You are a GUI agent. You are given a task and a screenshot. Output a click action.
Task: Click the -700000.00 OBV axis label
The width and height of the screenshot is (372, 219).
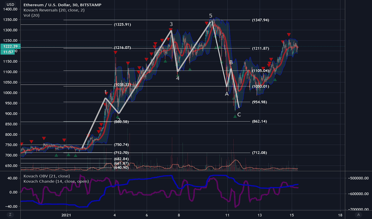[358, 209]
